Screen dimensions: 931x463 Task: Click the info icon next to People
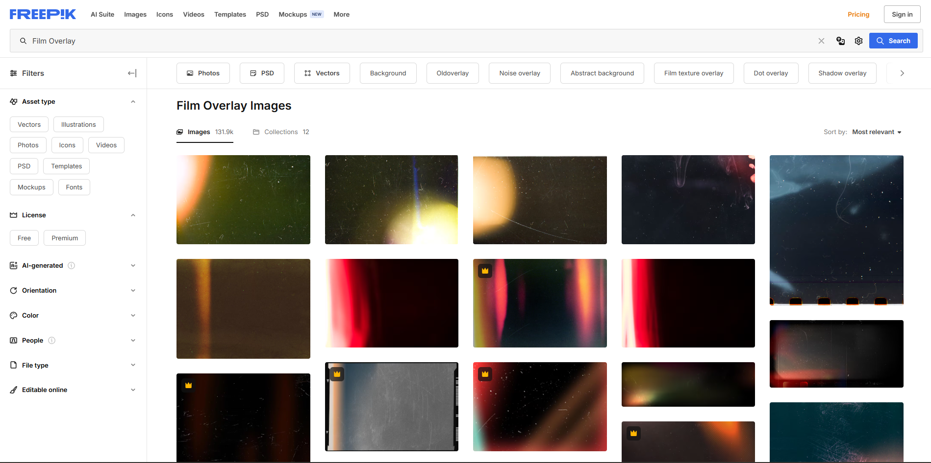point(51,341)
